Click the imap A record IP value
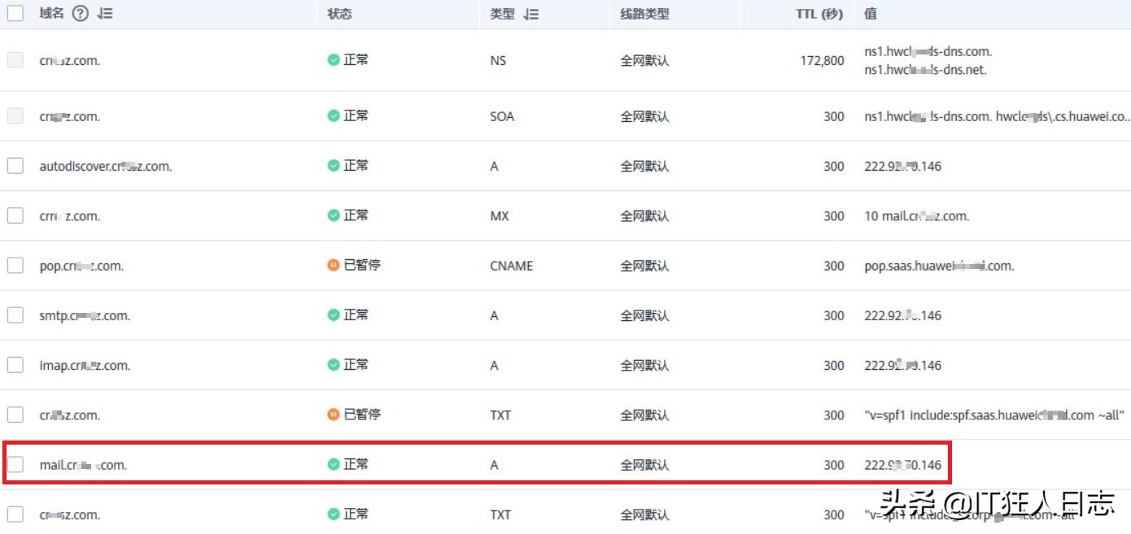 [902, 365]
